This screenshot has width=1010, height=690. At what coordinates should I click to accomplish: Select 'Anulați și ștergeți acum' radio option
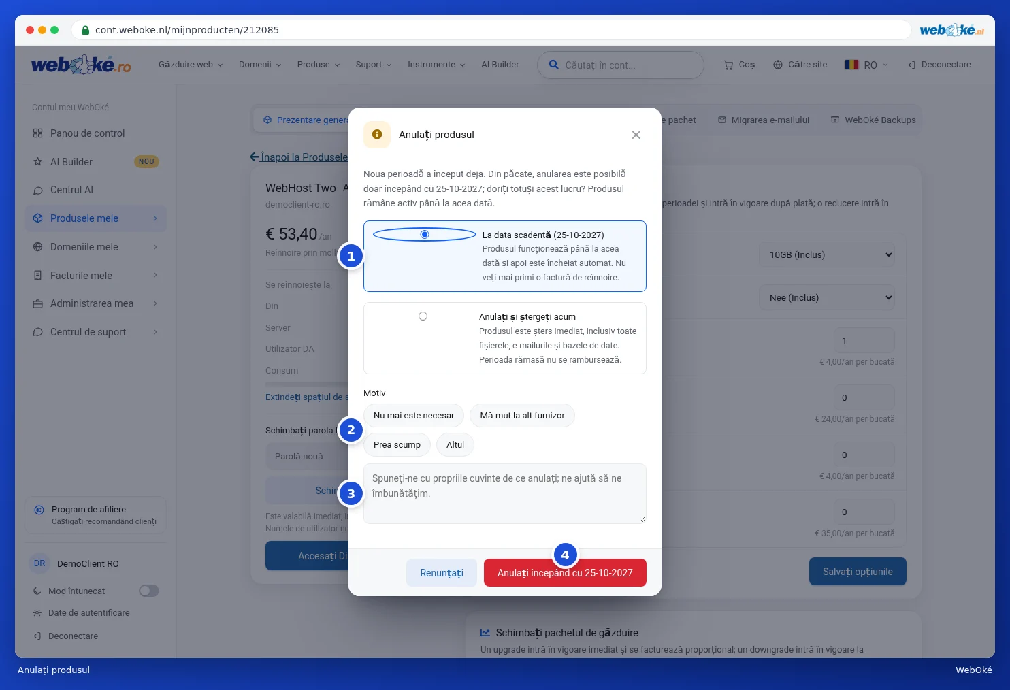(423, 316)
